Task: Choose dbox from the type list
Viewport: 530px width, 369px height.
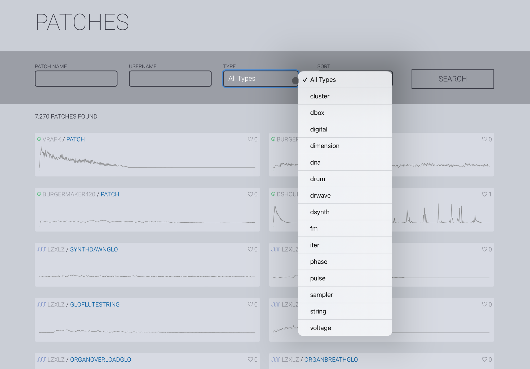Action: coord(345,113)
